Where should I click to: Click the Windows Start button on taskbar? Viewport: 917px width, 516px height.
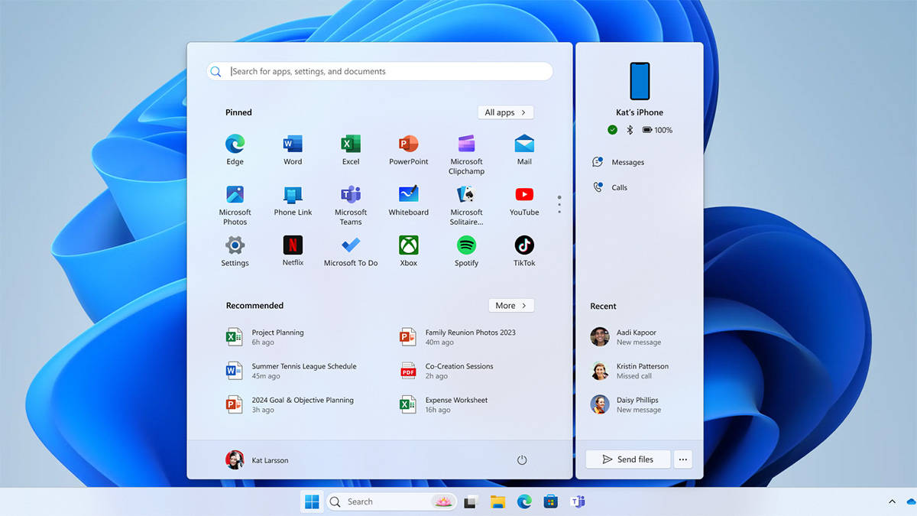pos(312,501)
